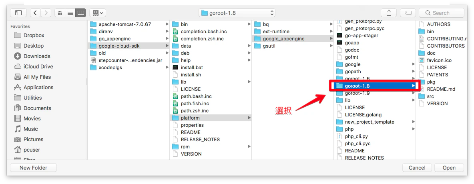Open Dropbox in the sidebar

click(x=29, y=35)
